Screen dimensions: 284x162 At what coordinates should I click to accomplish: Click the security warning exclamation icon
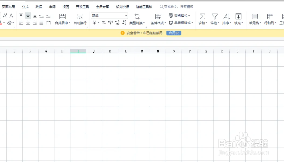click(123, 33)
